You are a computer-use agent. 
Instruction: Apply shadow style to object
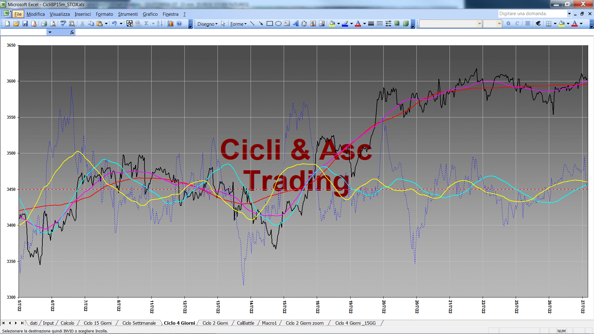pos(397,24)
